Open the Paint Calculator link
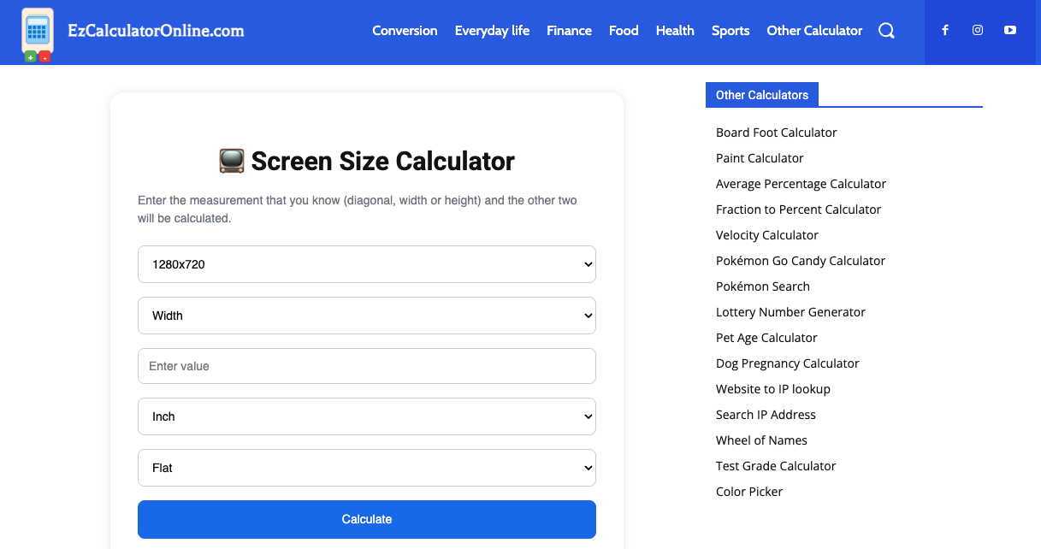This screenshot has height=549, width=1041. click(760, 157)
